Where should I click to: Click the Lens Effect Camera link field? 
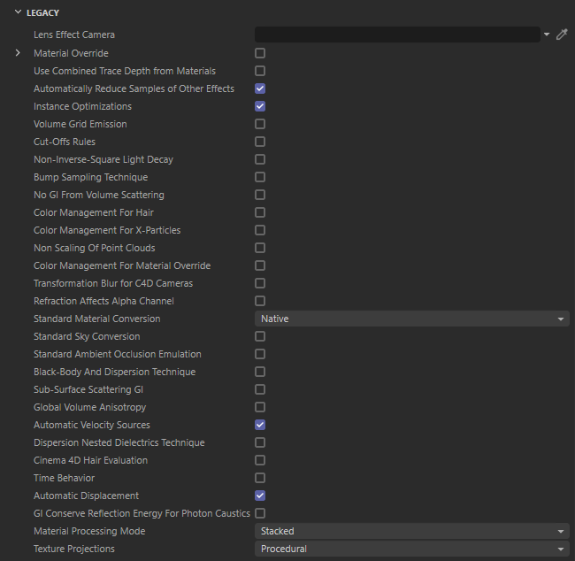[x=397, y=35]
